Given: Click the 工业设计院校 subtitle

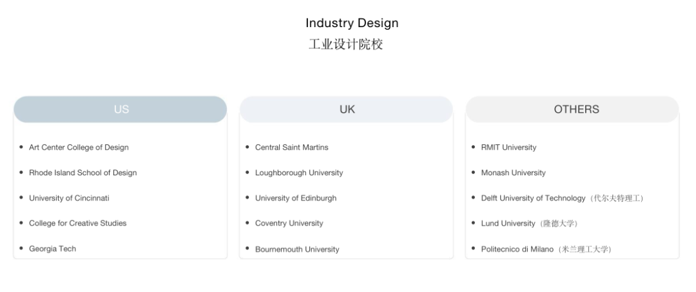Looking at the screenshot, I should point(346,44).
